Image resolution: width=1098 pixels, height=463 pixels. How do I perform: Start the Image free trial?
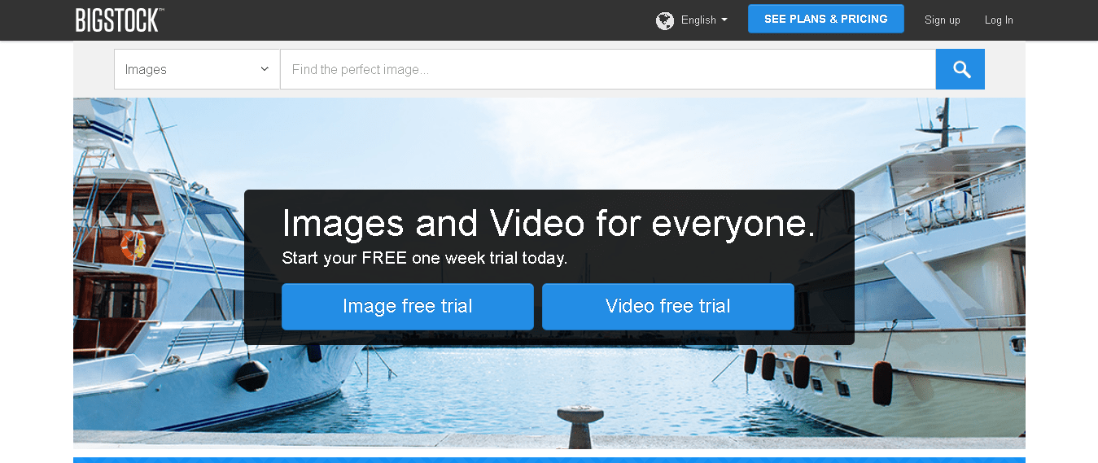click(408, 307)
